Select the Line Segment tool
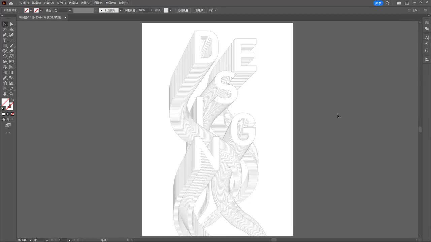431x242 pixels. tap(11, 40)
